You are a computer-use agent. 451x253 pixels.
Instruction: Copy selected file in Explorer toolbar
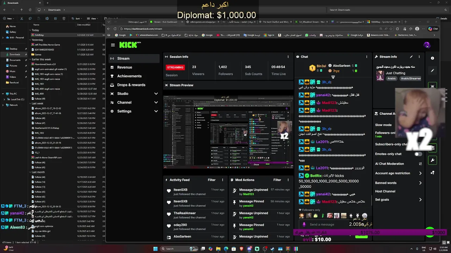[30, 18]
